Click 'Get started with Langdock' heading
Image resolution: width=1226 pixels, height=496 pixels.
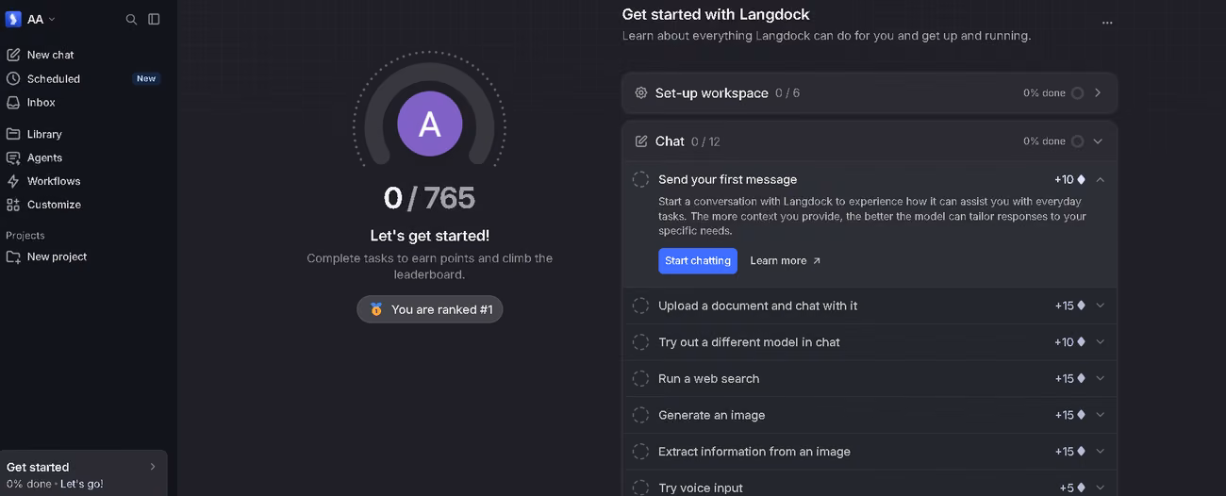(716, 14)
